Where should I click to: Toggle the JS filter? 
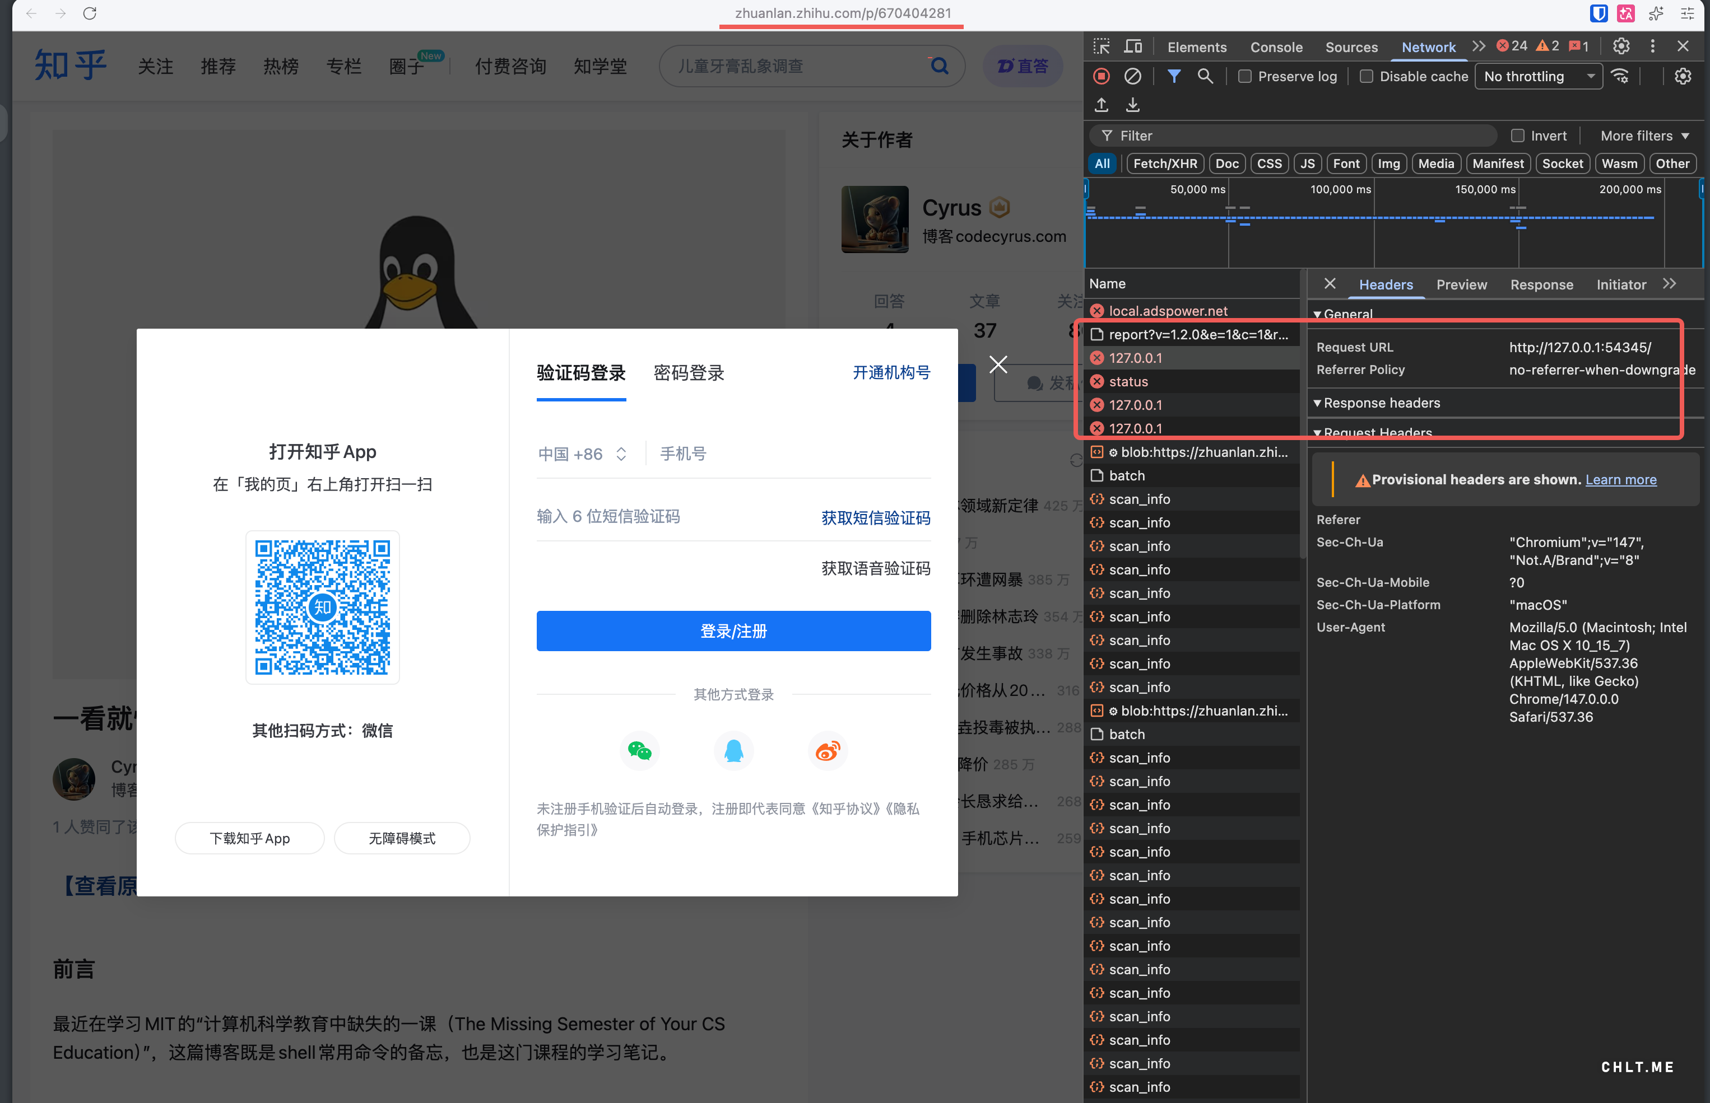(1308, 164)
